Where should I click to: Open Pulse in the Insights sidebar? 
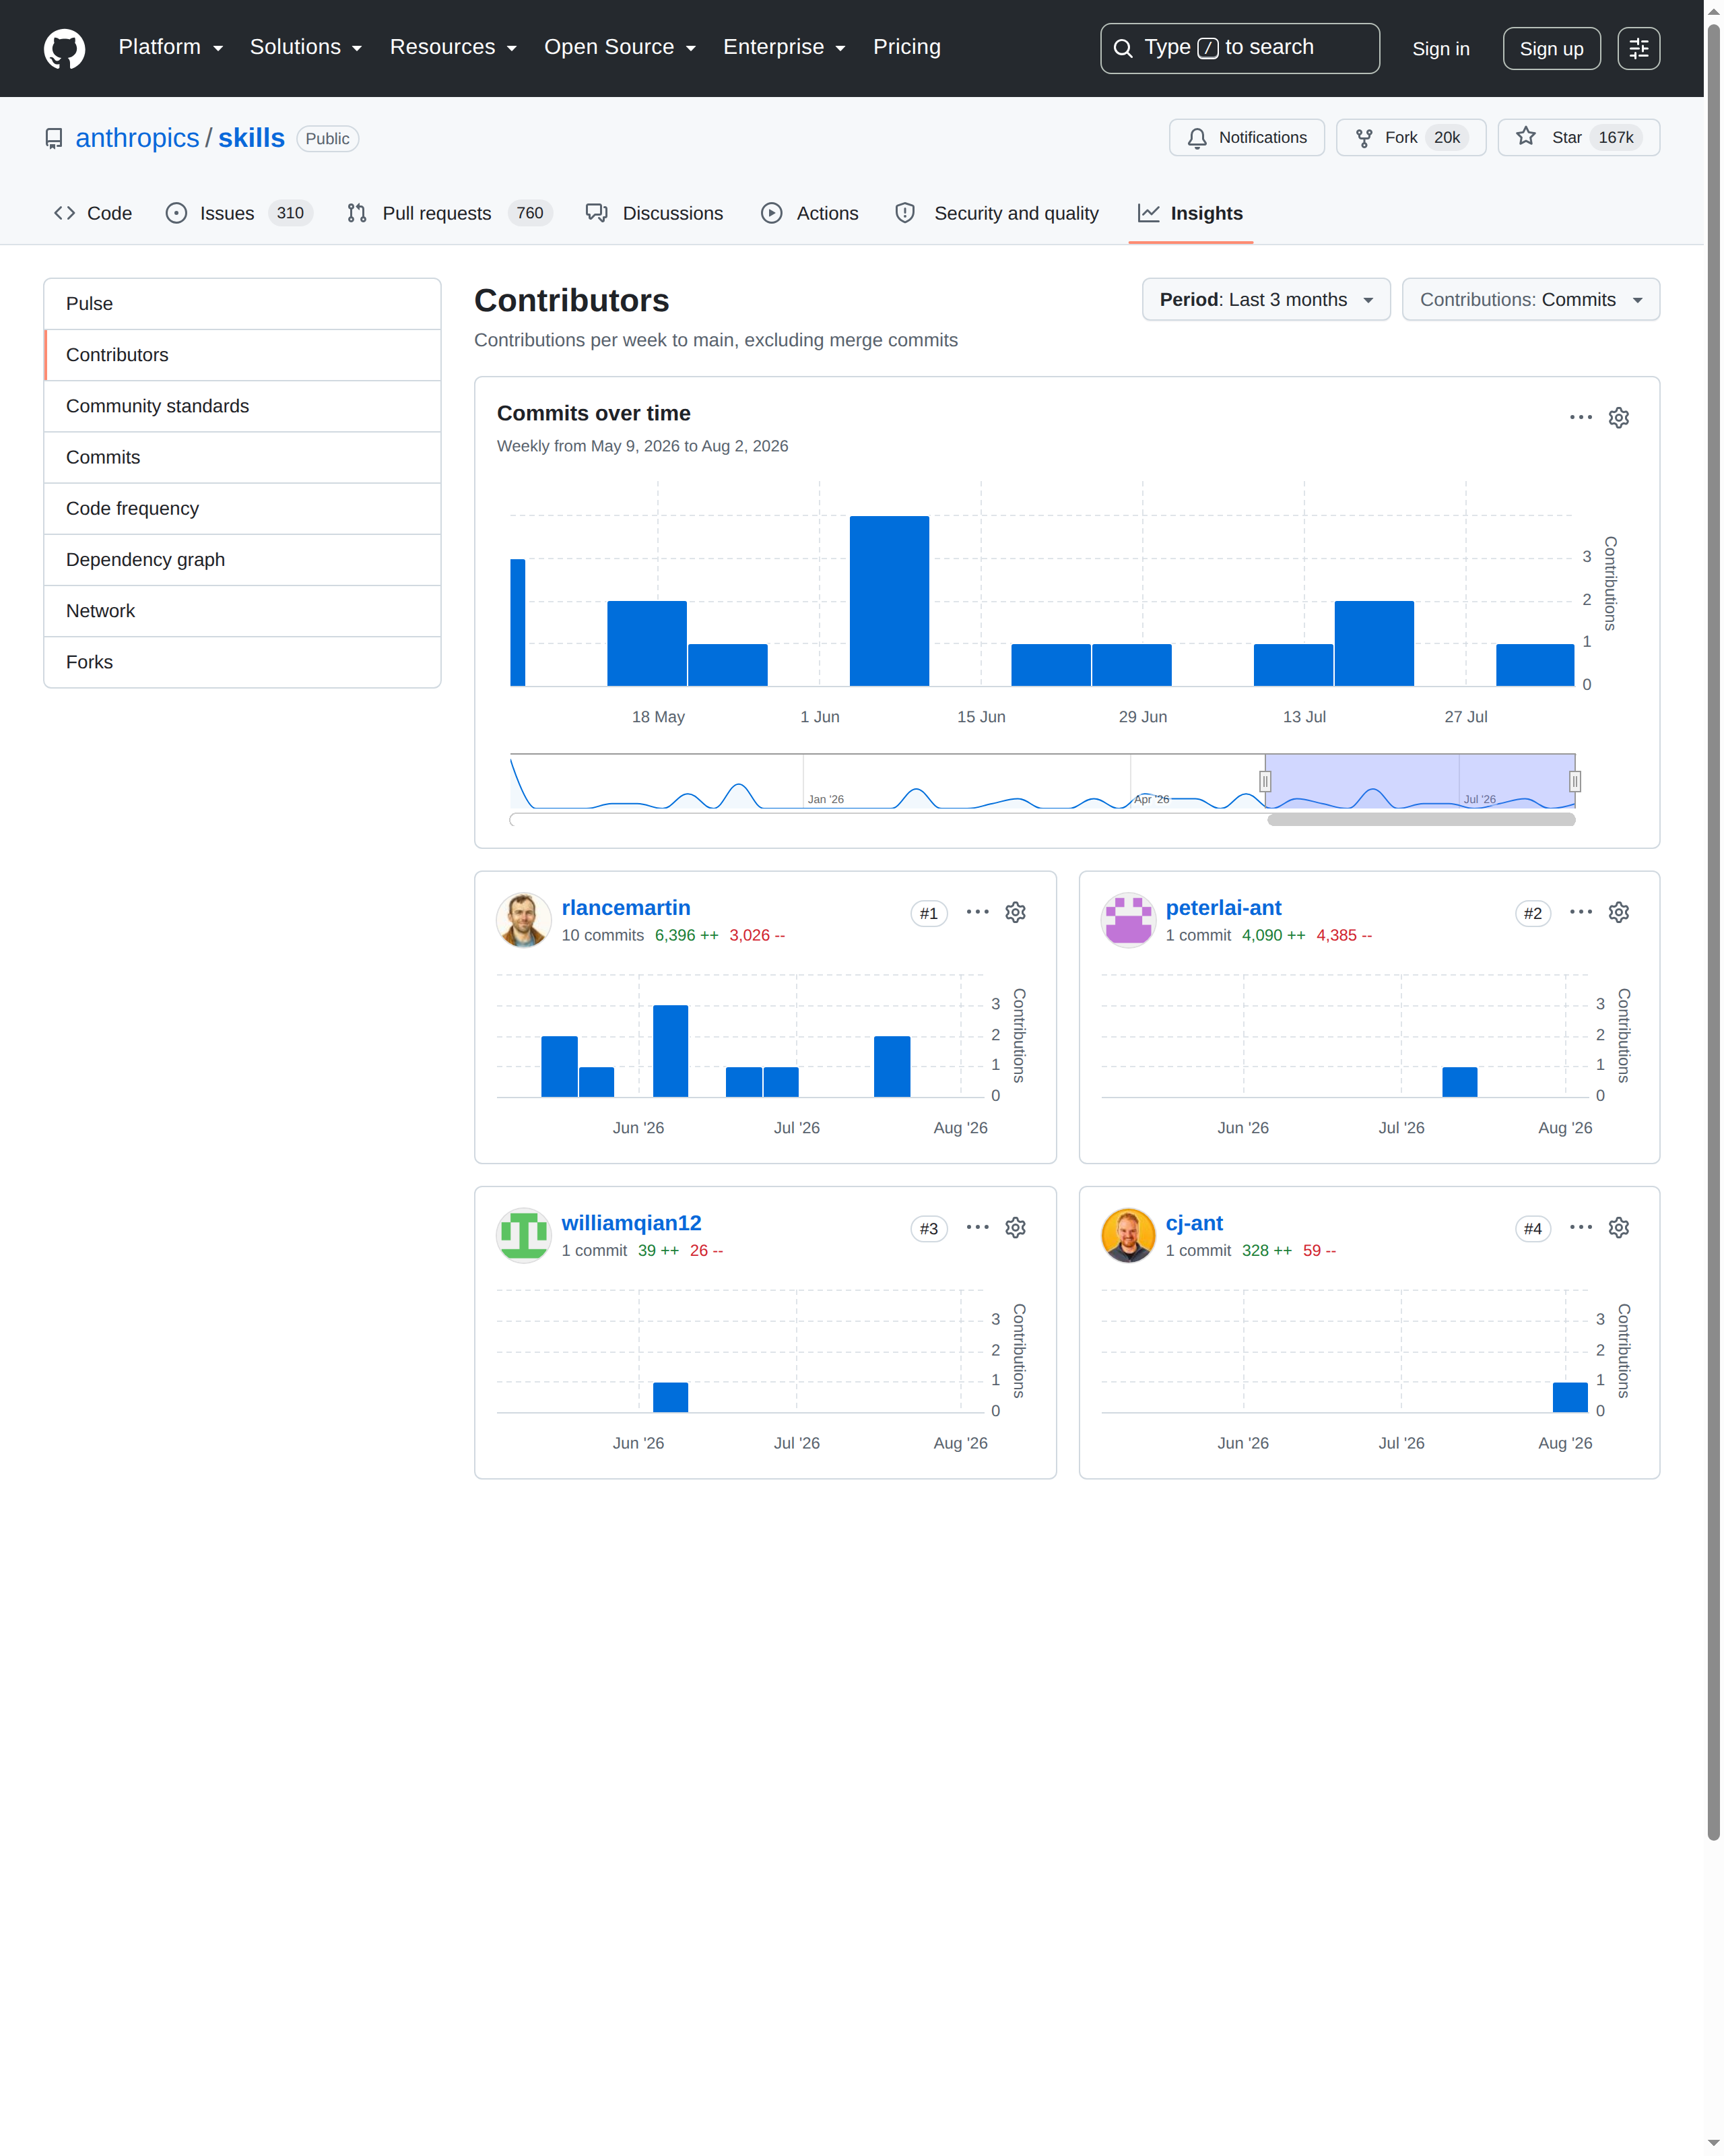242,304
